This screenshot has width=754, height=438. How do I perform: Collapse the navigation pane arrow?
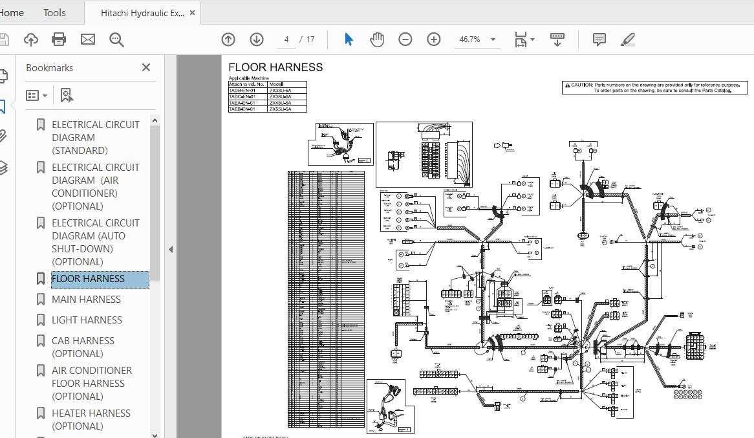[171, 249]
